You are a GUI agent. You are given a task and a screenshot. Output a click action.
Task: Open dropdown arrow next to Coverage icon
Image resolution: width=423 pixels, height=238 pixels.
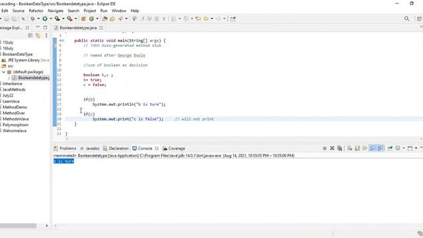63,19
